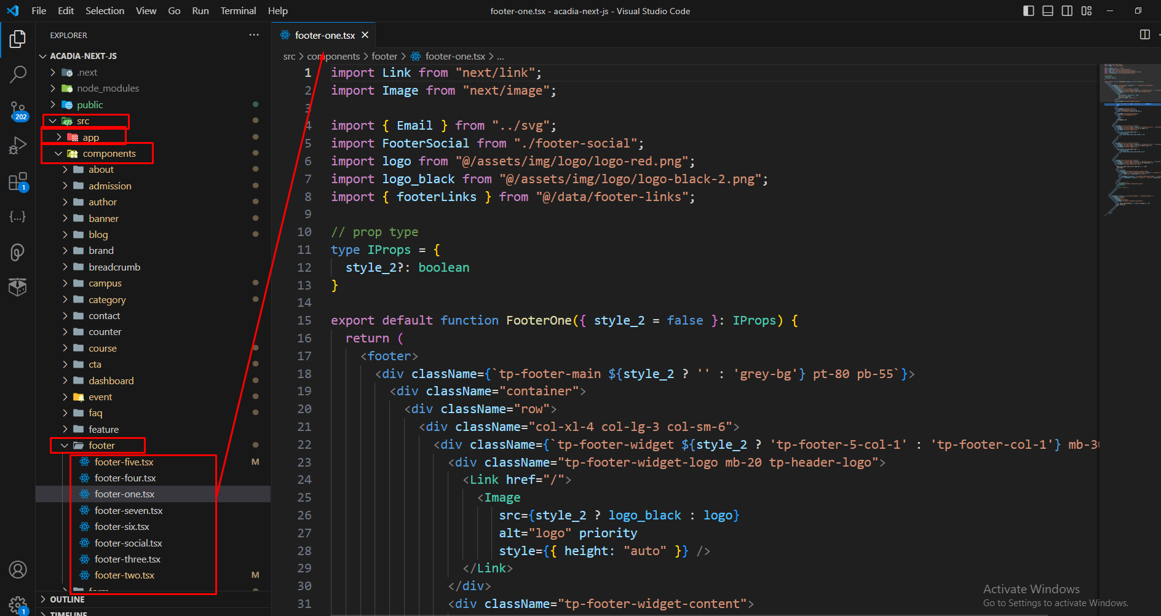Toggle primary side bar visibility
Screen dimensions: 1161x616
tap(1029, 10)
